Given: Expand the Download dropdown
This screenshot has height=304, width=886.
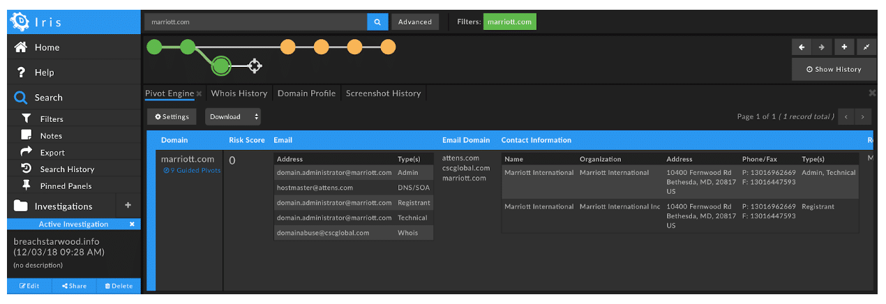Looking at the screenshot, I should tap(233, 116).
